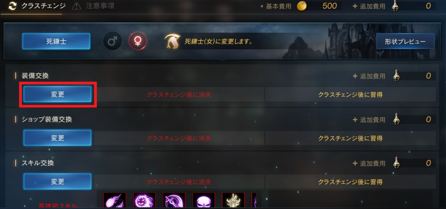Click the 追加費用 plus sign for 装備交換
Viewport: 446px width, 209px height.
point(355,76)
